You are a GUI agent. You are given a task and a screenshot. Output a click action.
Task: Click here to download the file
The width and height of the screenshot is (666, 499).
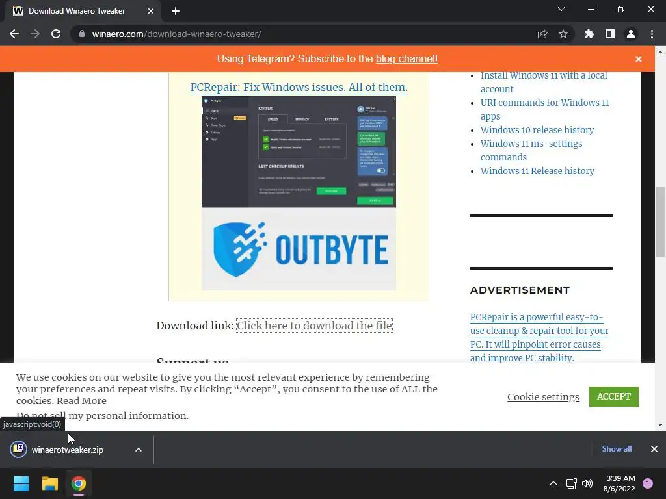314,326
